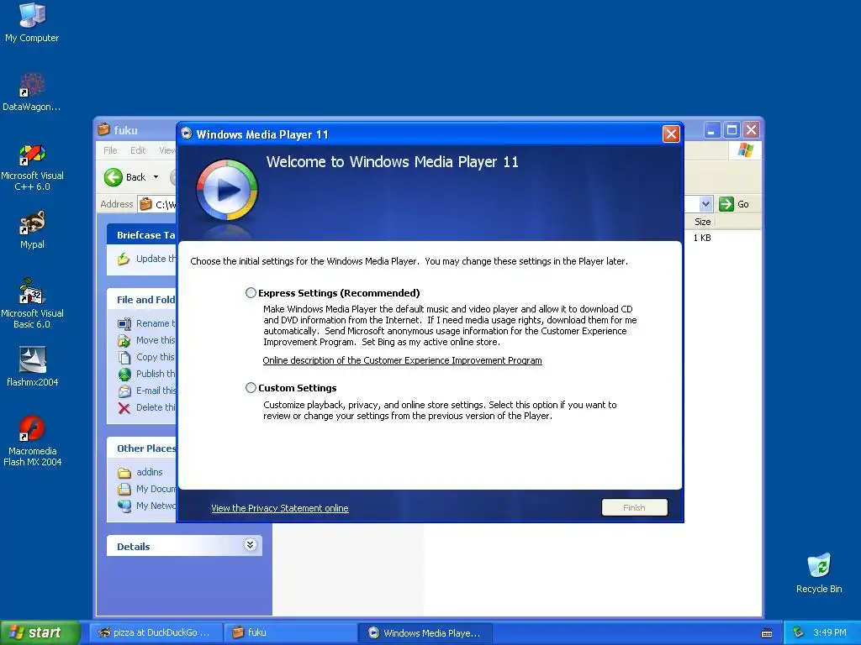This screenshot has width=861, height=645.
Task: Click the Windows Media Player title bar icon
Action: 187,134
